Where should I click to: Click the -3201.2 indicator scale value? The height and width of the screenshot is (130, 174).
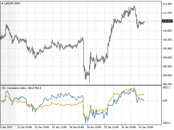(x=166, y=122)
